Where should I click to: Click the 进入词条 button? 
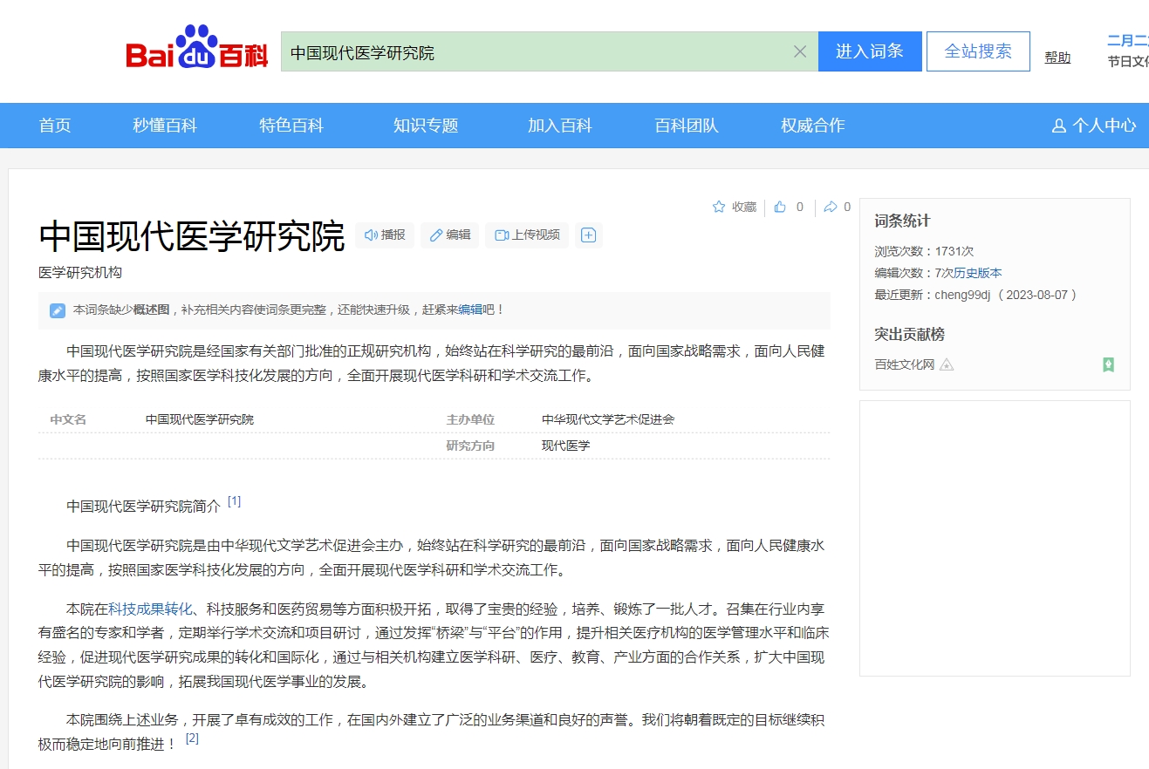869,51
